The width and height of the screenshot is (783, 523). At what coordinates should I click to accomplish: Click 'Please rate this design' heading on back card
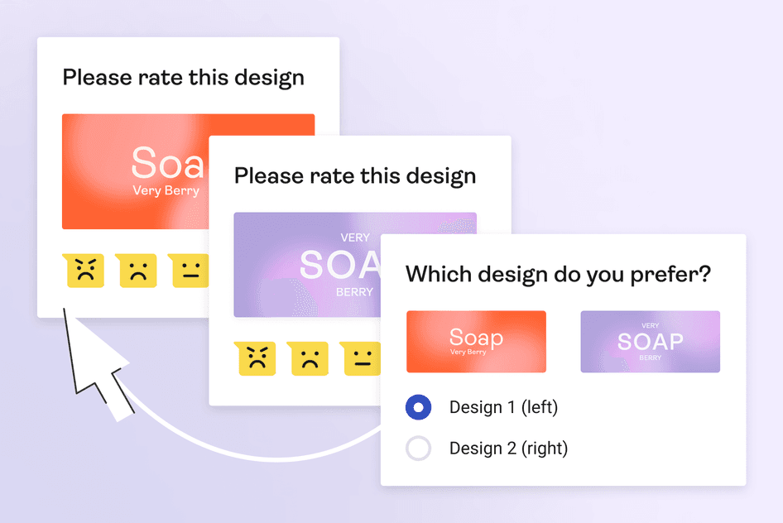point(183,79)
